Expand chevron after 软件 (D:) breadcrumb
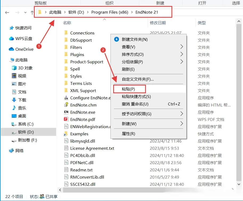 (88, 12)
